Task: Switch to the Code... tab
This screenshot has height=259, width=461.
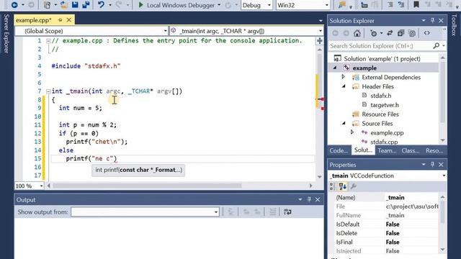Action: [x=338, y=150]
